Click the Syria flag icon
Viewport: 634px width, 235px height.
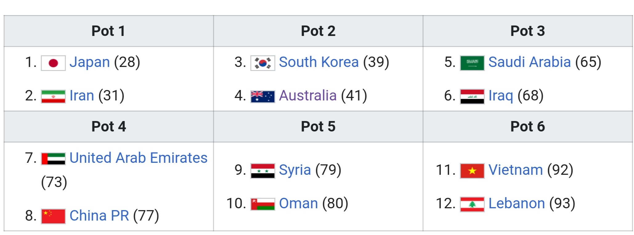tap(263, 171)
